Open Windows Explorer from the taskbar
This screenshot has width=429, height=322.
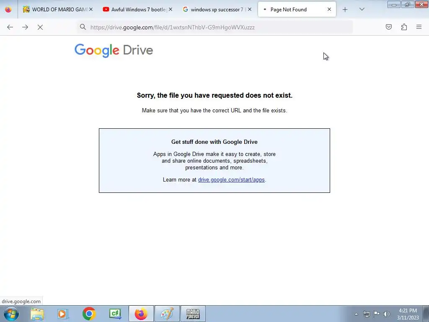click(x=37, y=314)
